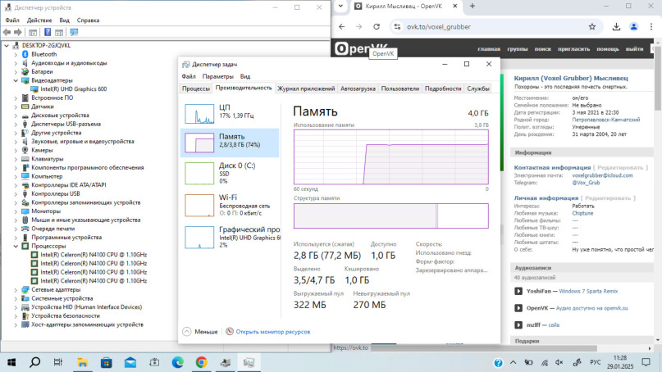Click the Петропавловск-Камчатский hometown link
662x372 pixels.
click(x=605, y=119)
